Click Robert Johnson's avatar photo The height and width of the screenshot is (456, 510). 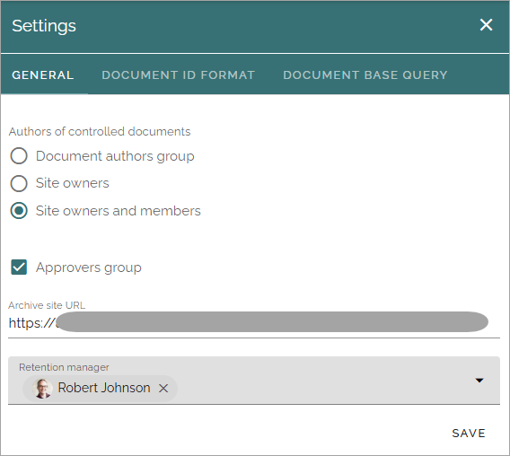(x=42, y=389)
